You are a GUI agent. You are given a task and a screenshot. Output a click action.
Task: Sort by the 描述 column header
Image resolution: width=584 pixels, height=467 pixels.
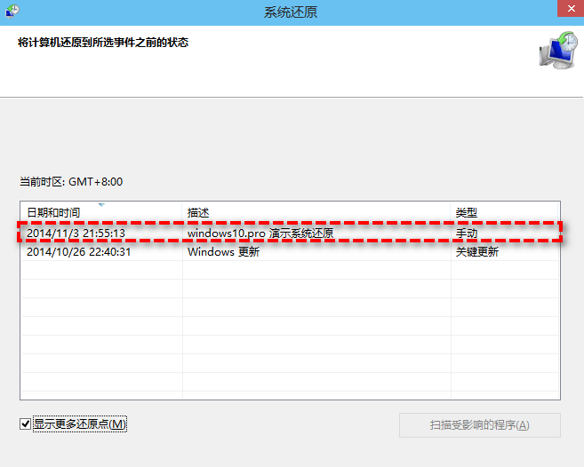[197, 213]
